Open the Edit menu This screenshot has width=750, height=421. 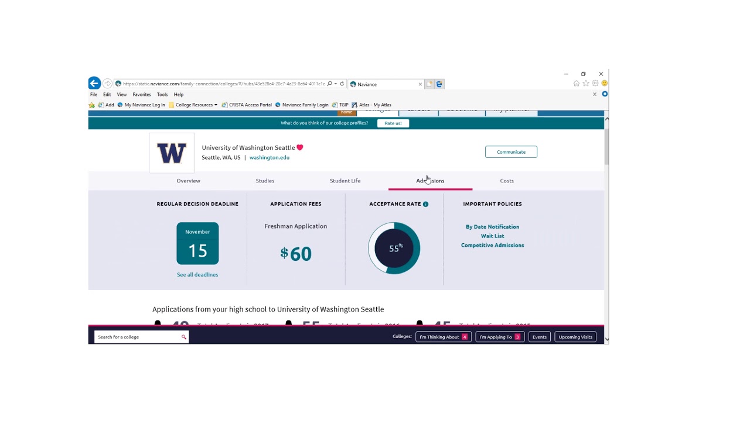click(x=107, y=95)
